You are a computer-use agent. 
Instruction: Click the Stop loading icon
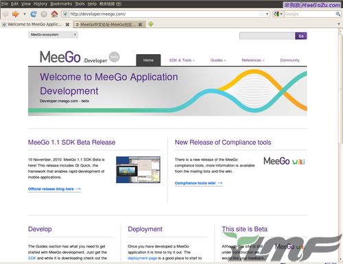click(44, 14)
